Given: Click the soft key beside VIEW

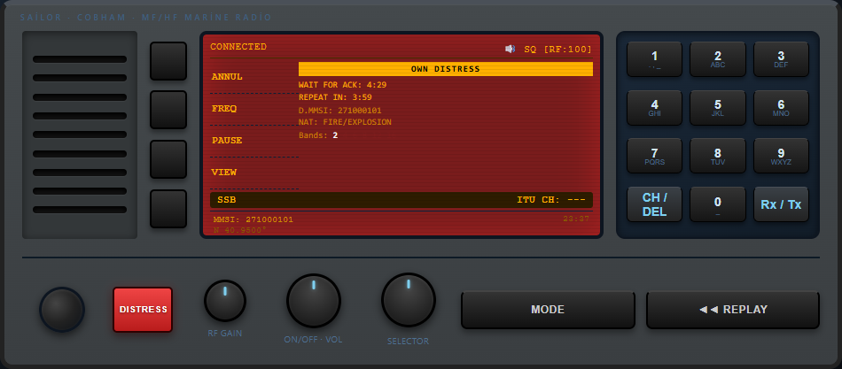Looking at the screenshot, I should pyautogui.click(x=168, y=209).
